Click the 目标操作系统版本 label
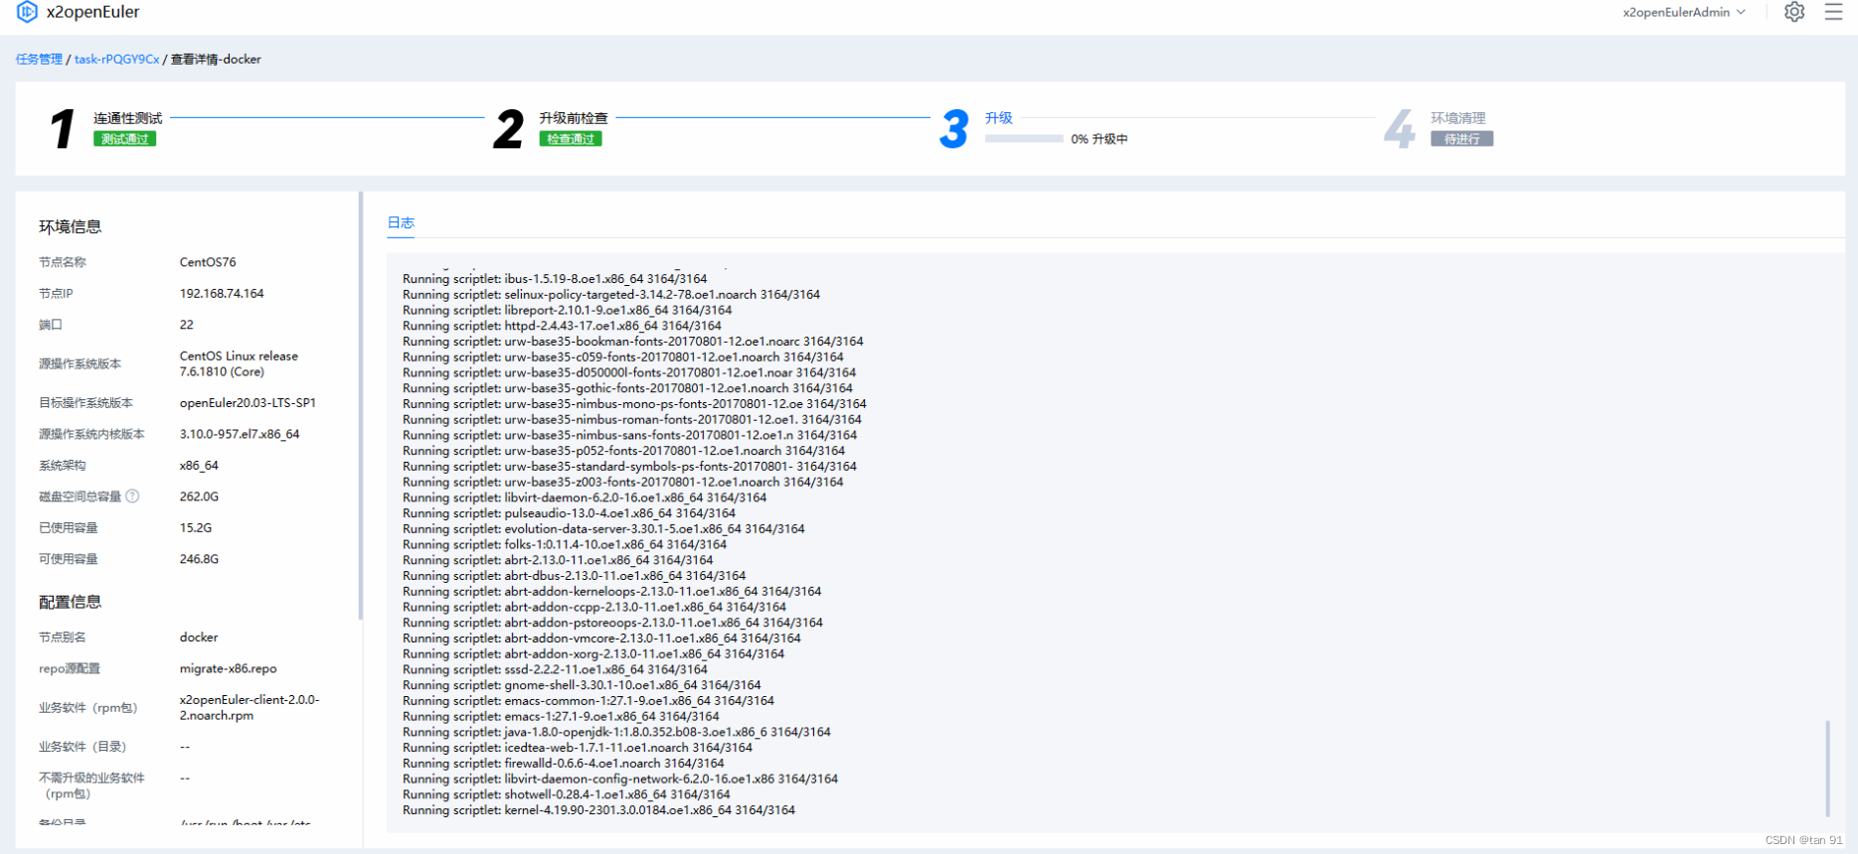The image size is (1858, 854). point(85,403)
